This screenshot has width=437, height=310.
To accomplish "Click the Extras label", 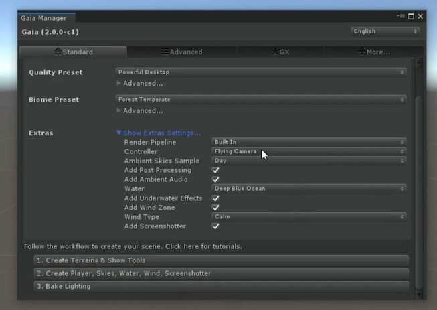I will tap(41, 133).
